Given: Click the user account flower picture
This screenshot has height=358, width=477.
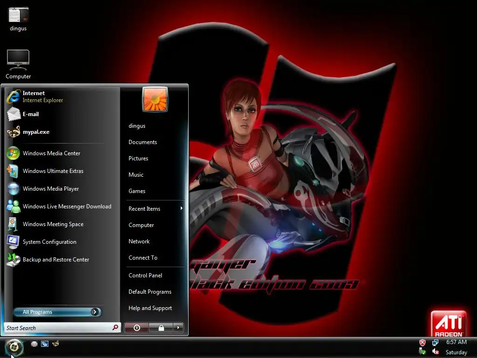Looking at the screenshot, I should [155, 99].
